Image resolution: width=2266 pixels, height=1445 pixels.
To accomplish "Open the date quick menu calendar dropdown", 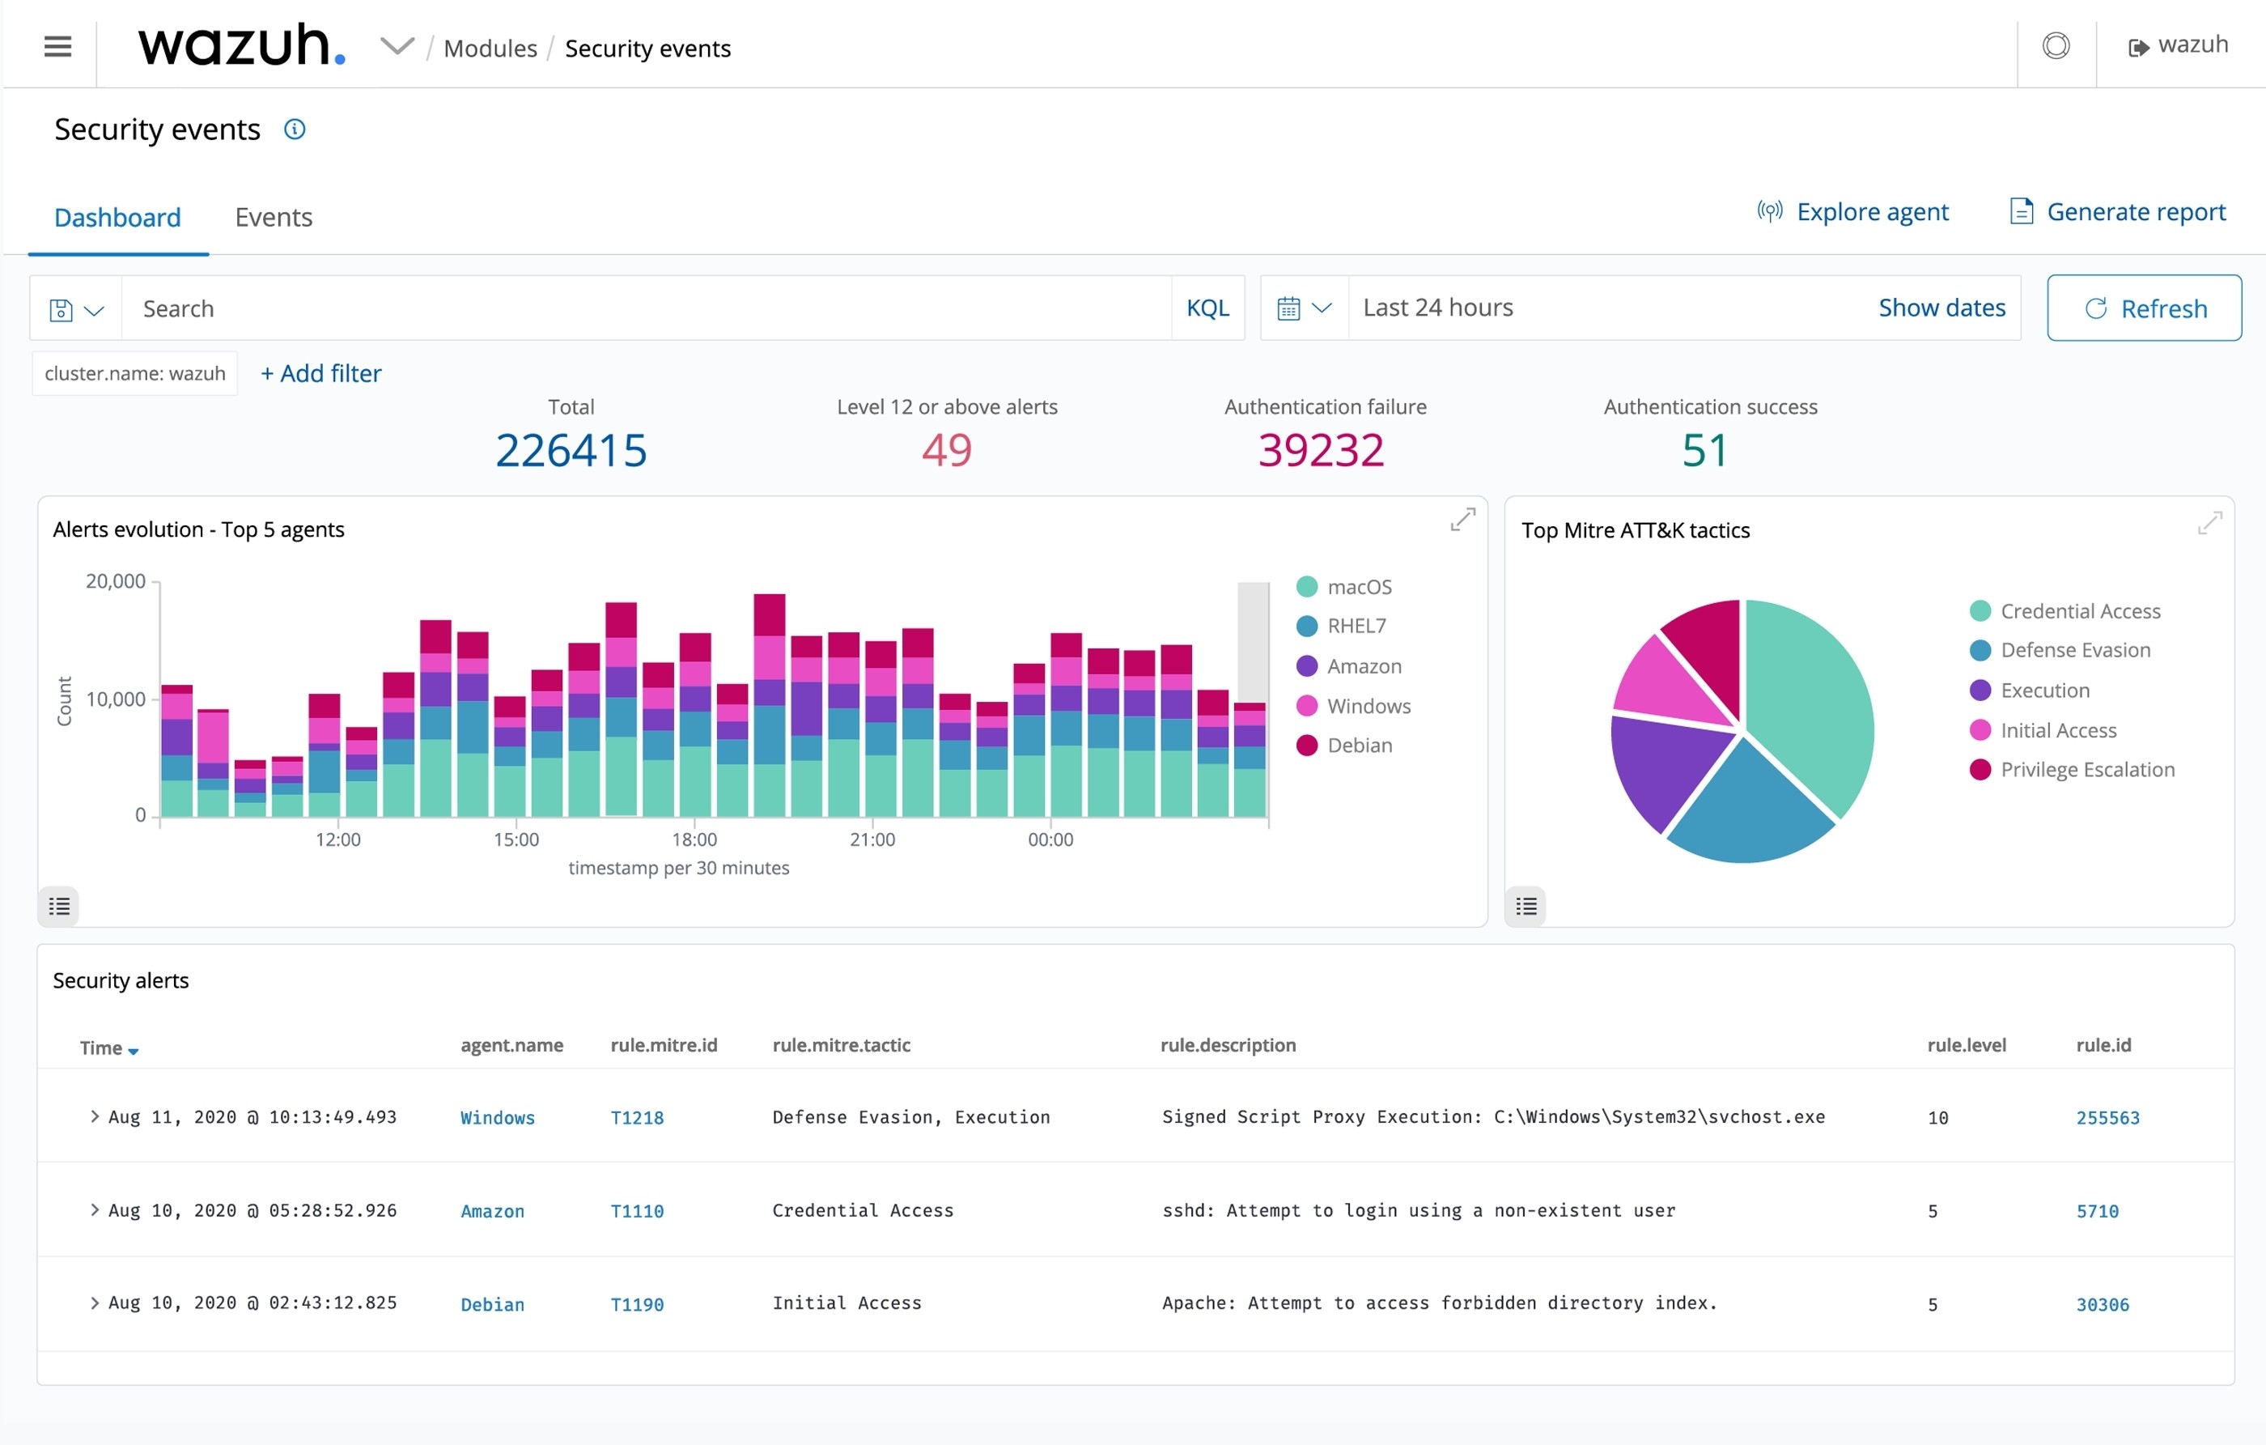I will click(x=1305, y=308).
